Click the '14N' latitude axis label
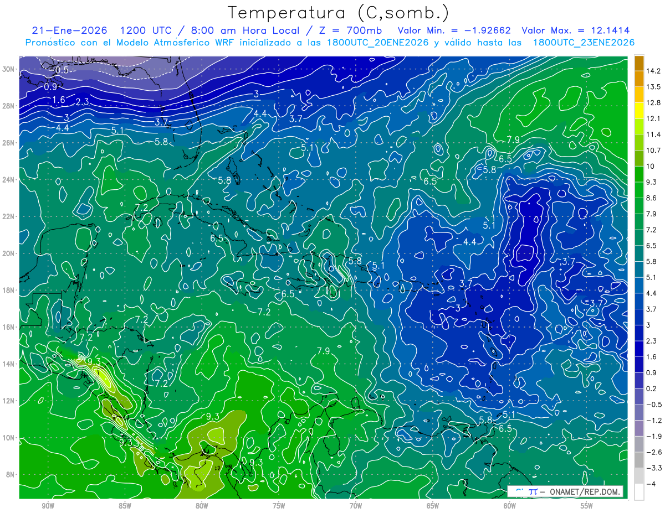Image resolution: width=665 pixels, height=513 pixels. tap(9, 364)
